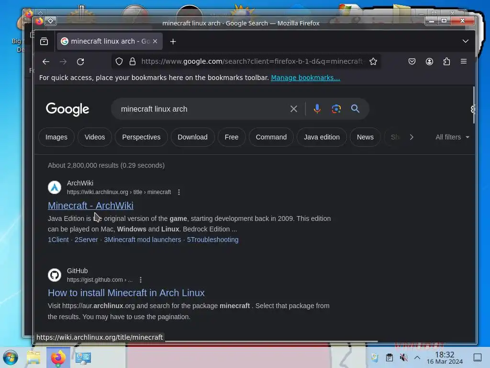Select the Perspectives filter
This screenshot has height=368, width=490.
click(141, 137)
